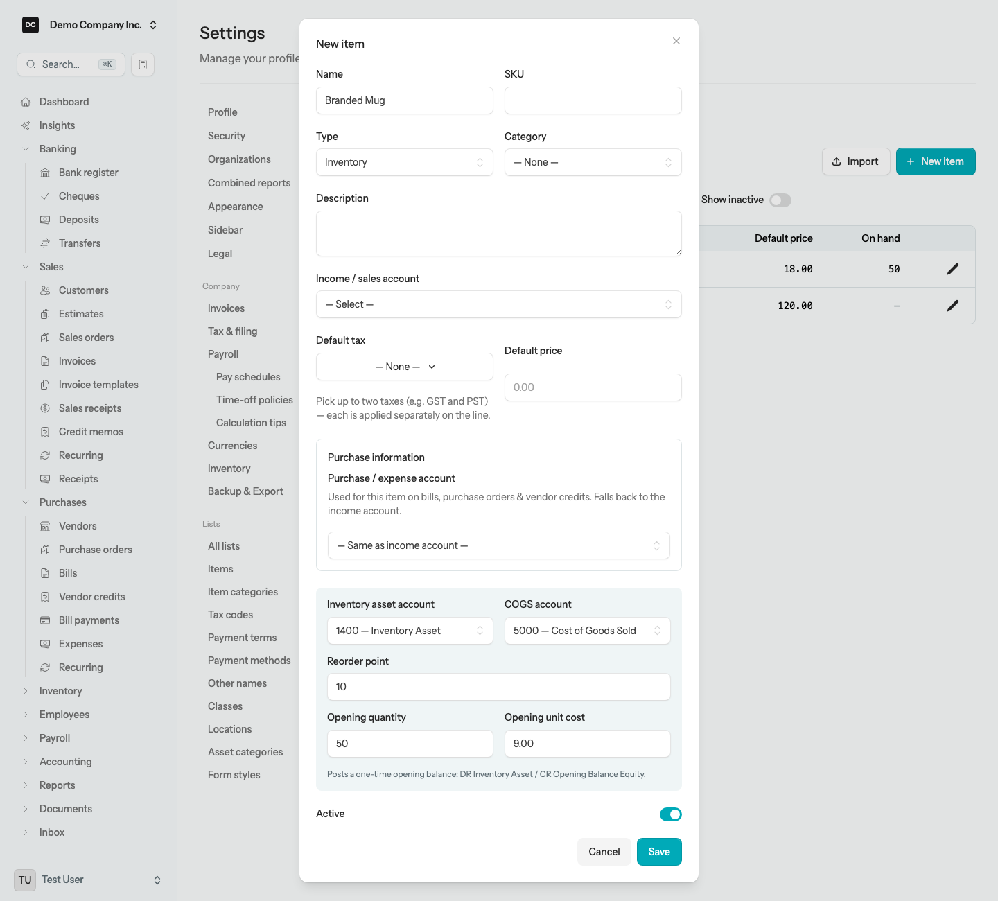This screenshot has height=901, width=998.
Task: Open the Income / sales account select
Action: pyautogui.click(x=499, y=304)
